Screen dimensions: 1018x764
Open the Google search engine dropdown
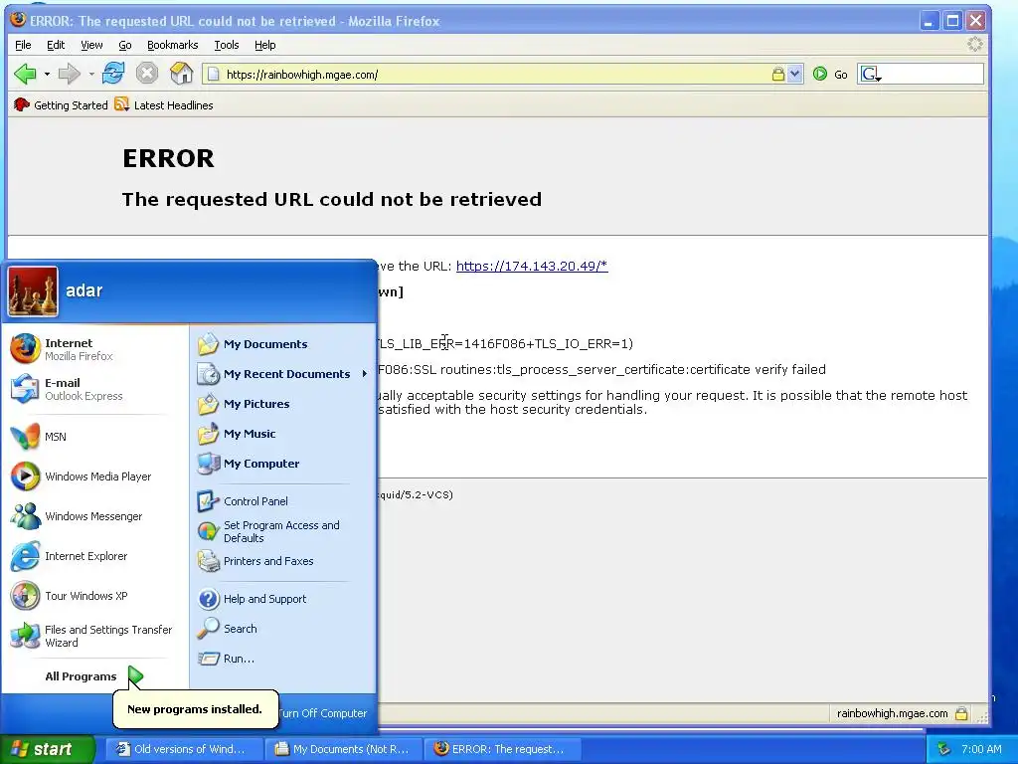click(871, 74)
